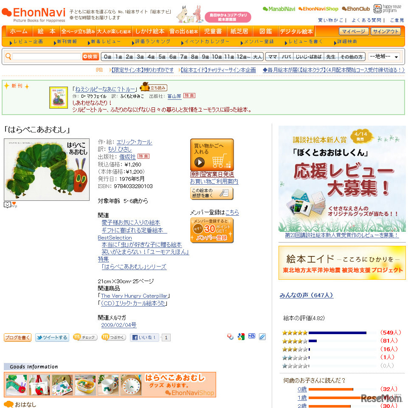Click the magnifier search icon
The image size is (408, 408).
(8, 56)
